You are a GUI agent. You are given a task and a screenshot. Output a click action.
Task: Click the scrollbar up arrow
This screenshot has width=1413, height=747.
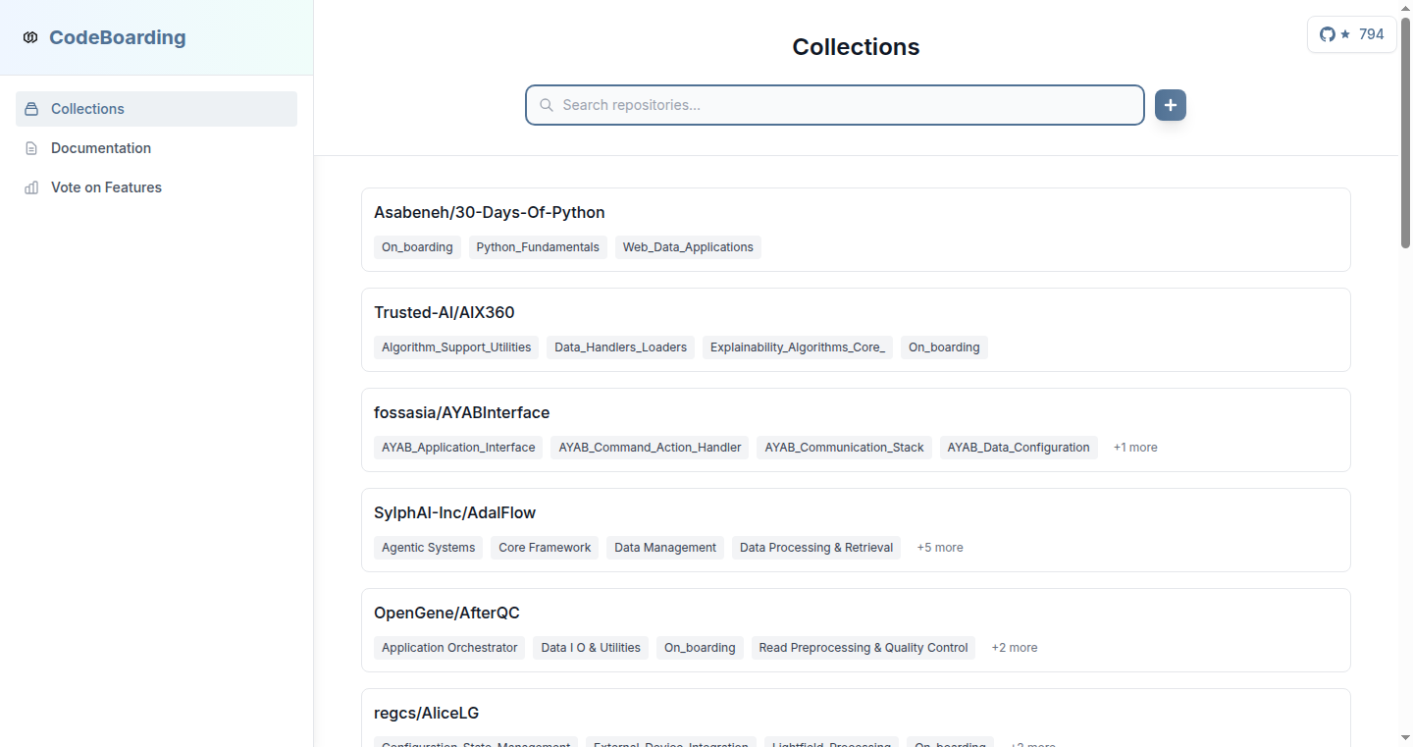tap(1405, 7)
